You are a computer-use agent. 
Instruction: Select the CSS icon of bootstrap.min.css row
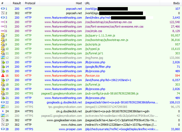[3, 22]
